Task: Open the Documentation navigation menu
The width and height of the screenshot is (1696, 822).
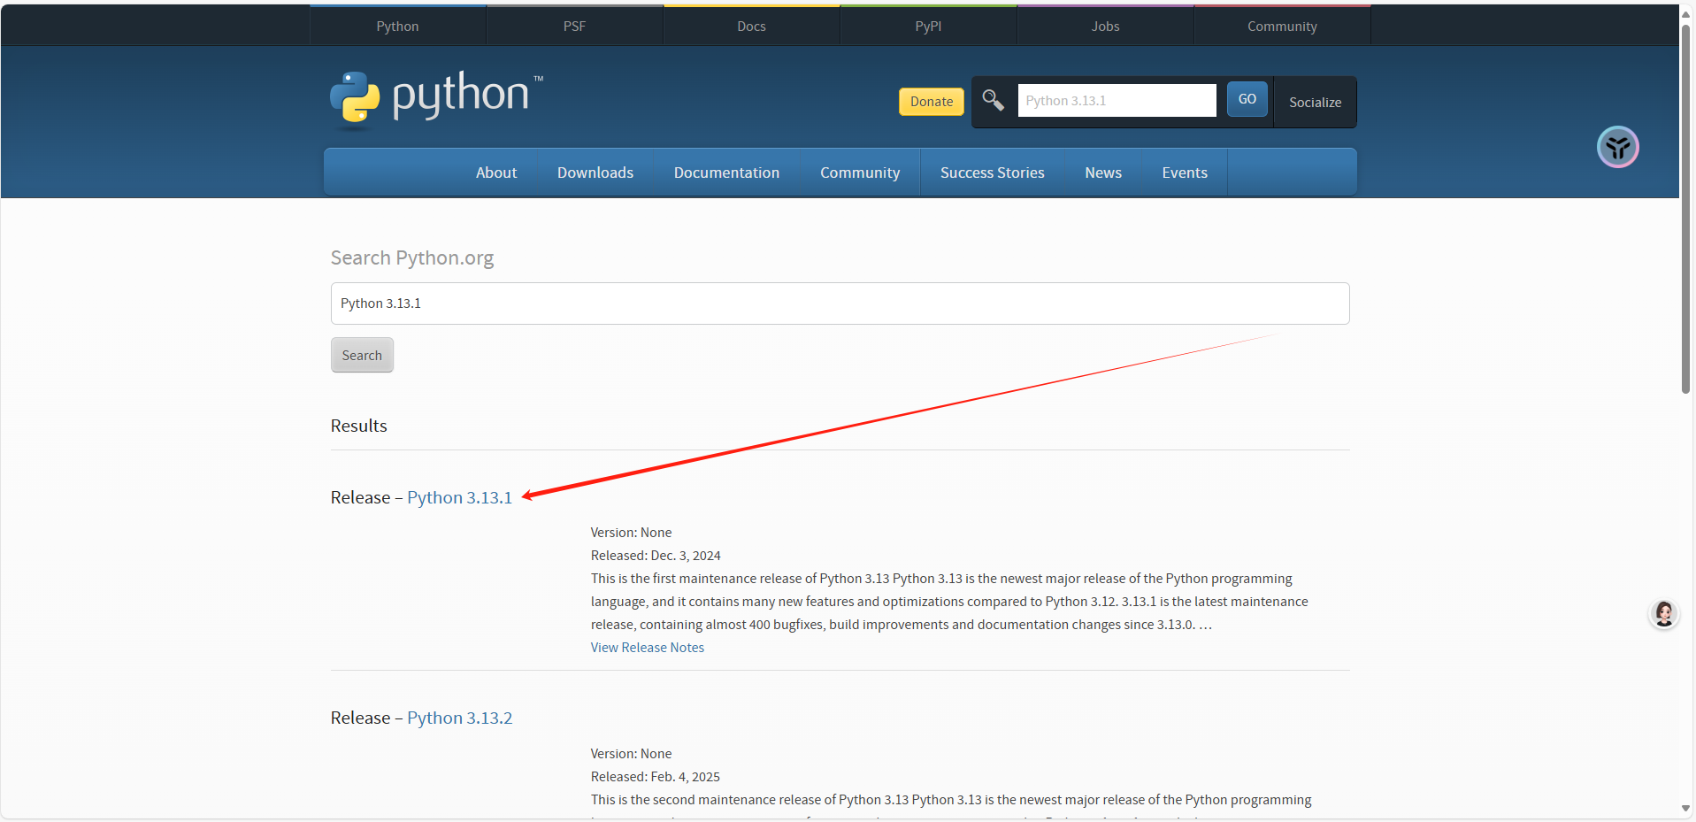Action: tap(726, 173)
